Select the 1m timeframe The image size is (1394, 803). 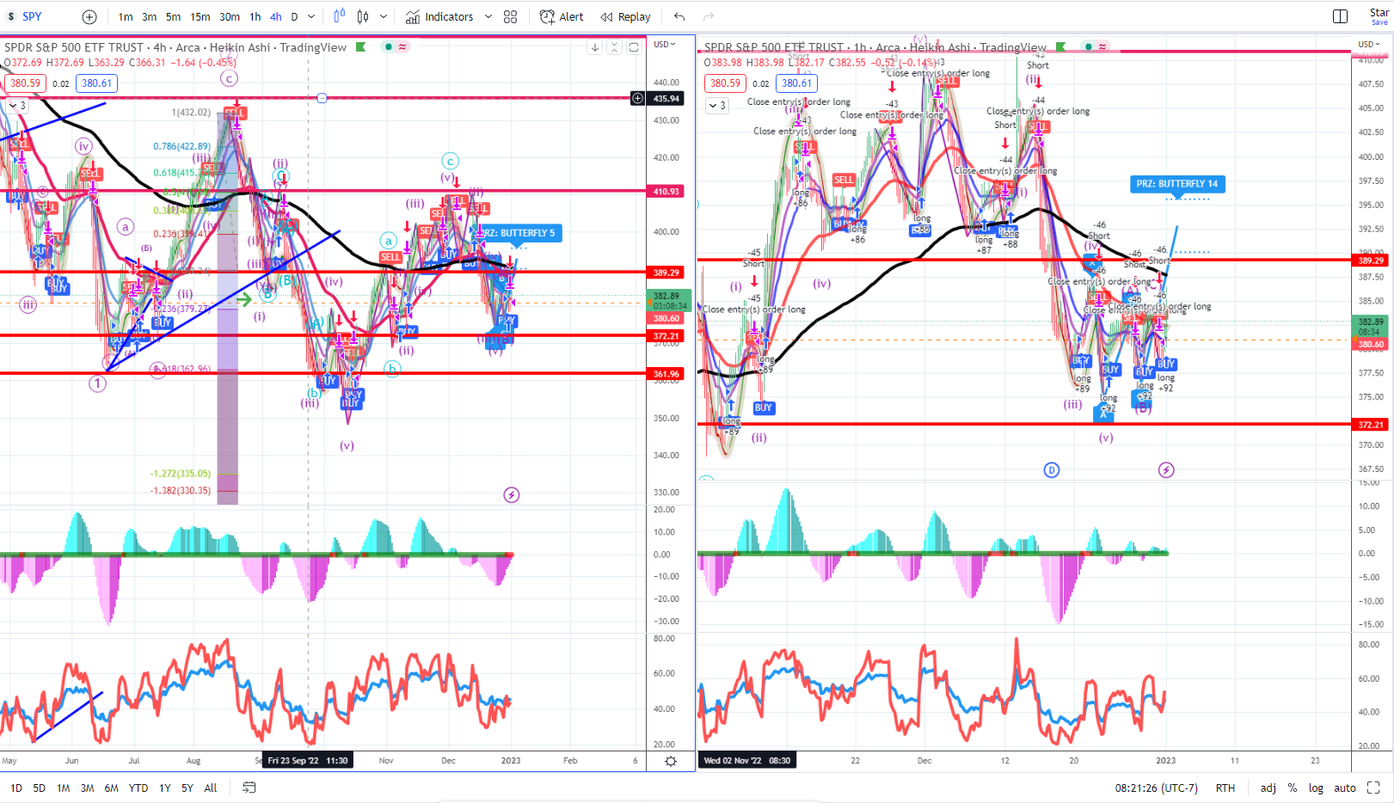(x=126, y=16)
